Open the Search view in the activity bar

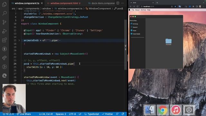pos(4,13)
